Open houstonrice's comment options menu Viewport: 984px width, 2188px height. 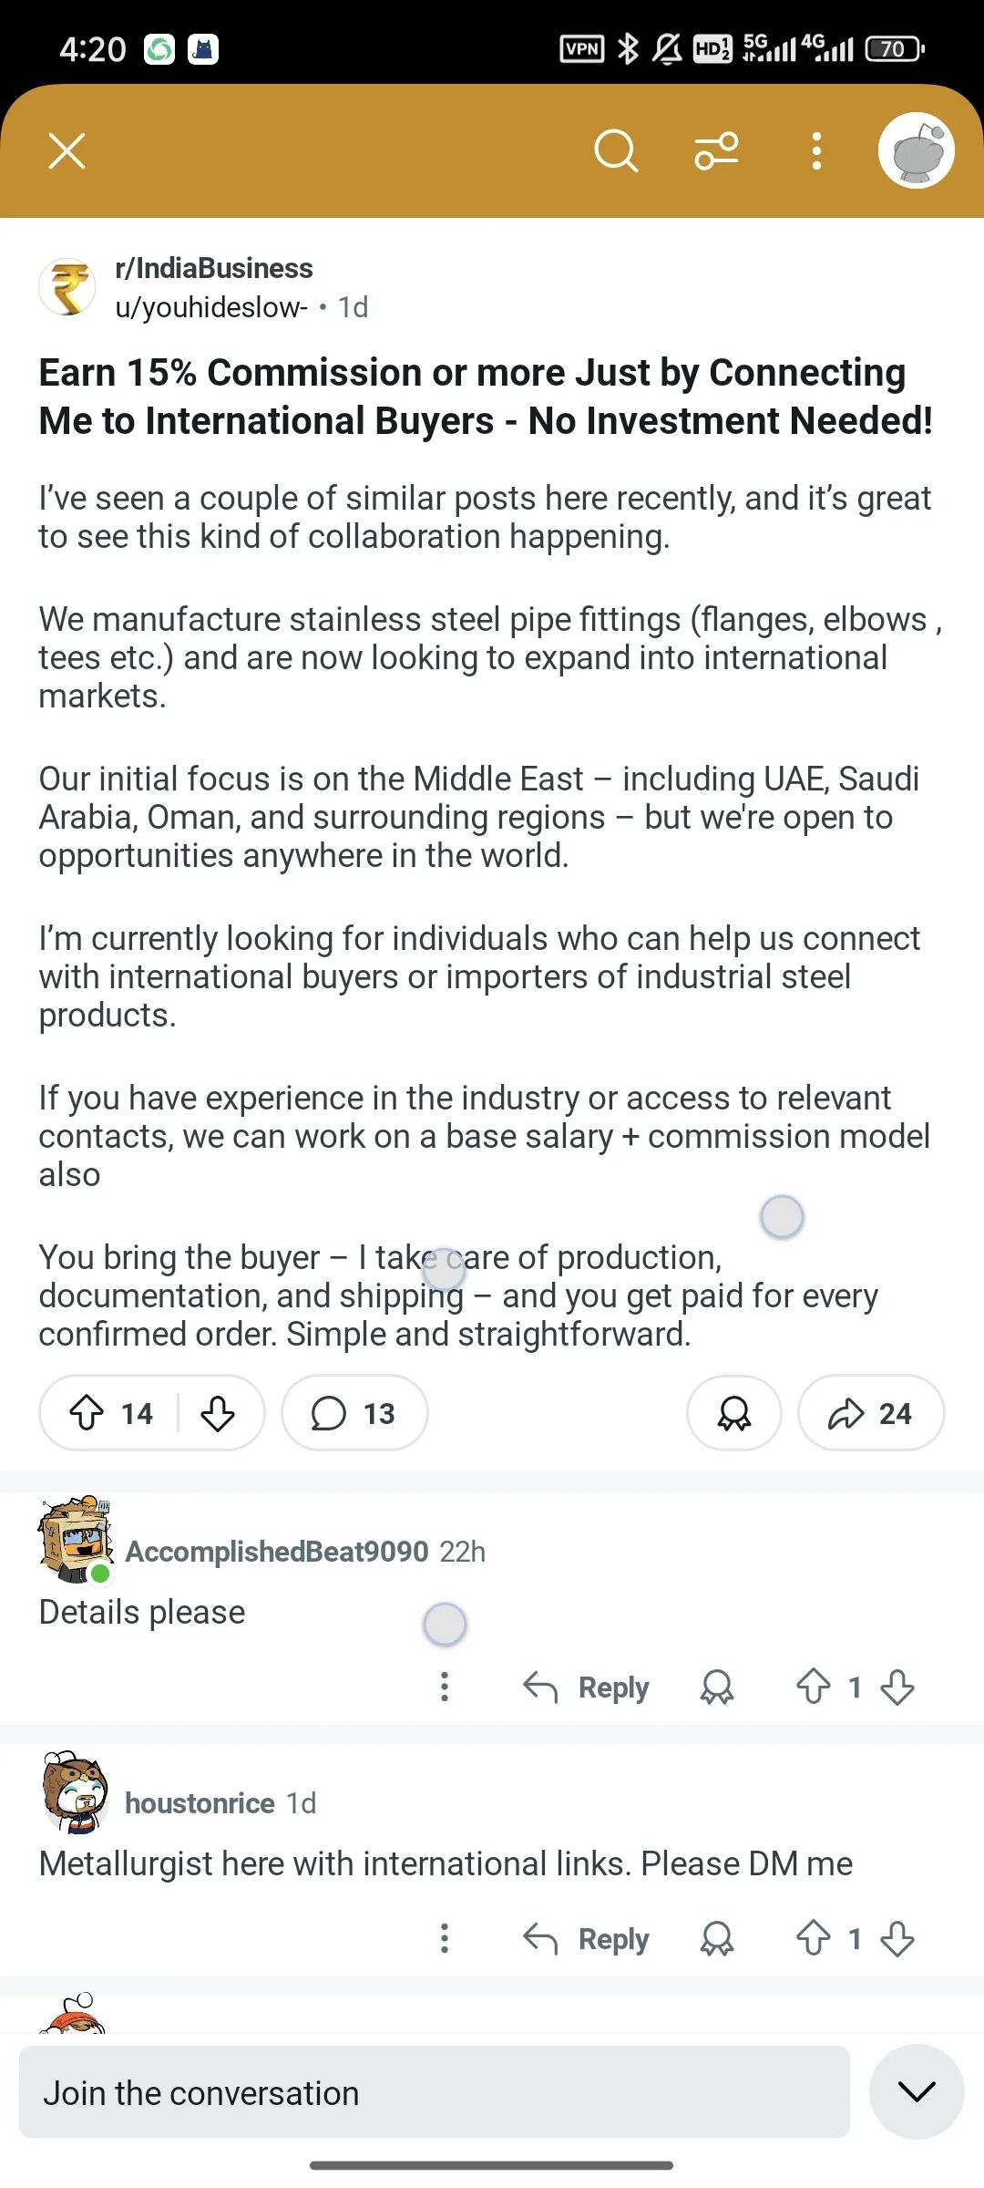[x=445, y=1938]
